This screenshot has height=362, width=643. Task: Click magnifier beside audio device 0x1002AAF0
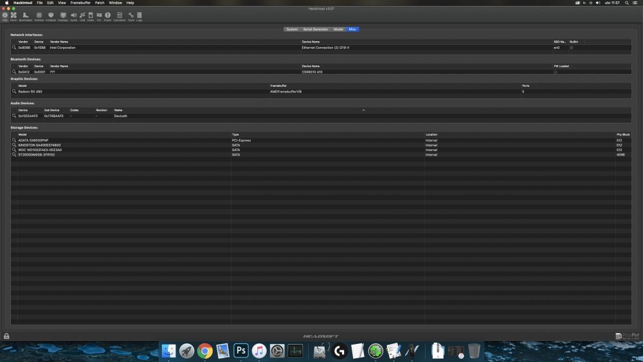[x=14, y=116]
